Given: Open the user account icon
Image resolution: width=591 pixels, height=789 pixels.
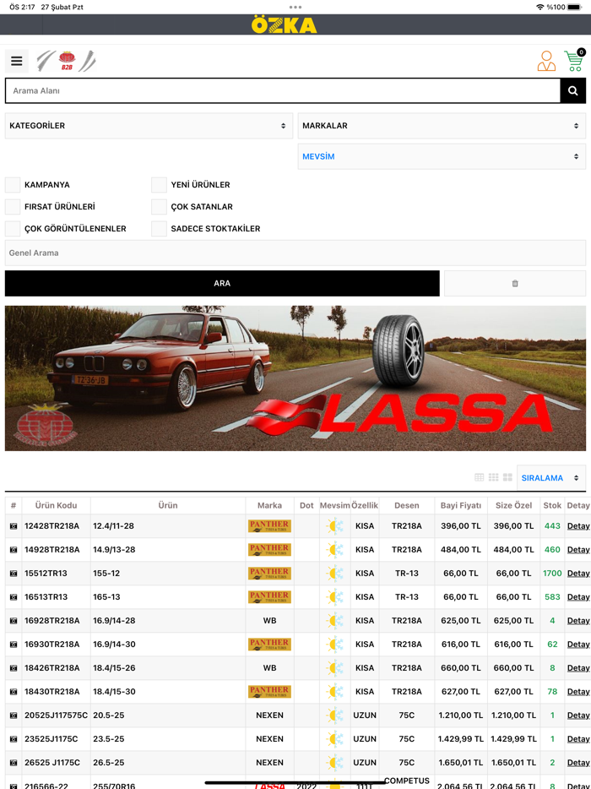Looking at the screenshot, I should click(x=546, y=61).
